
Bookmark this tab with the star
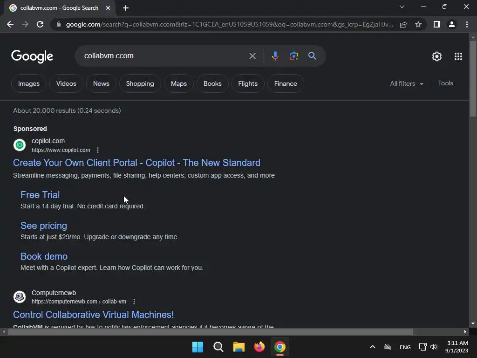[x=418, y=24]
